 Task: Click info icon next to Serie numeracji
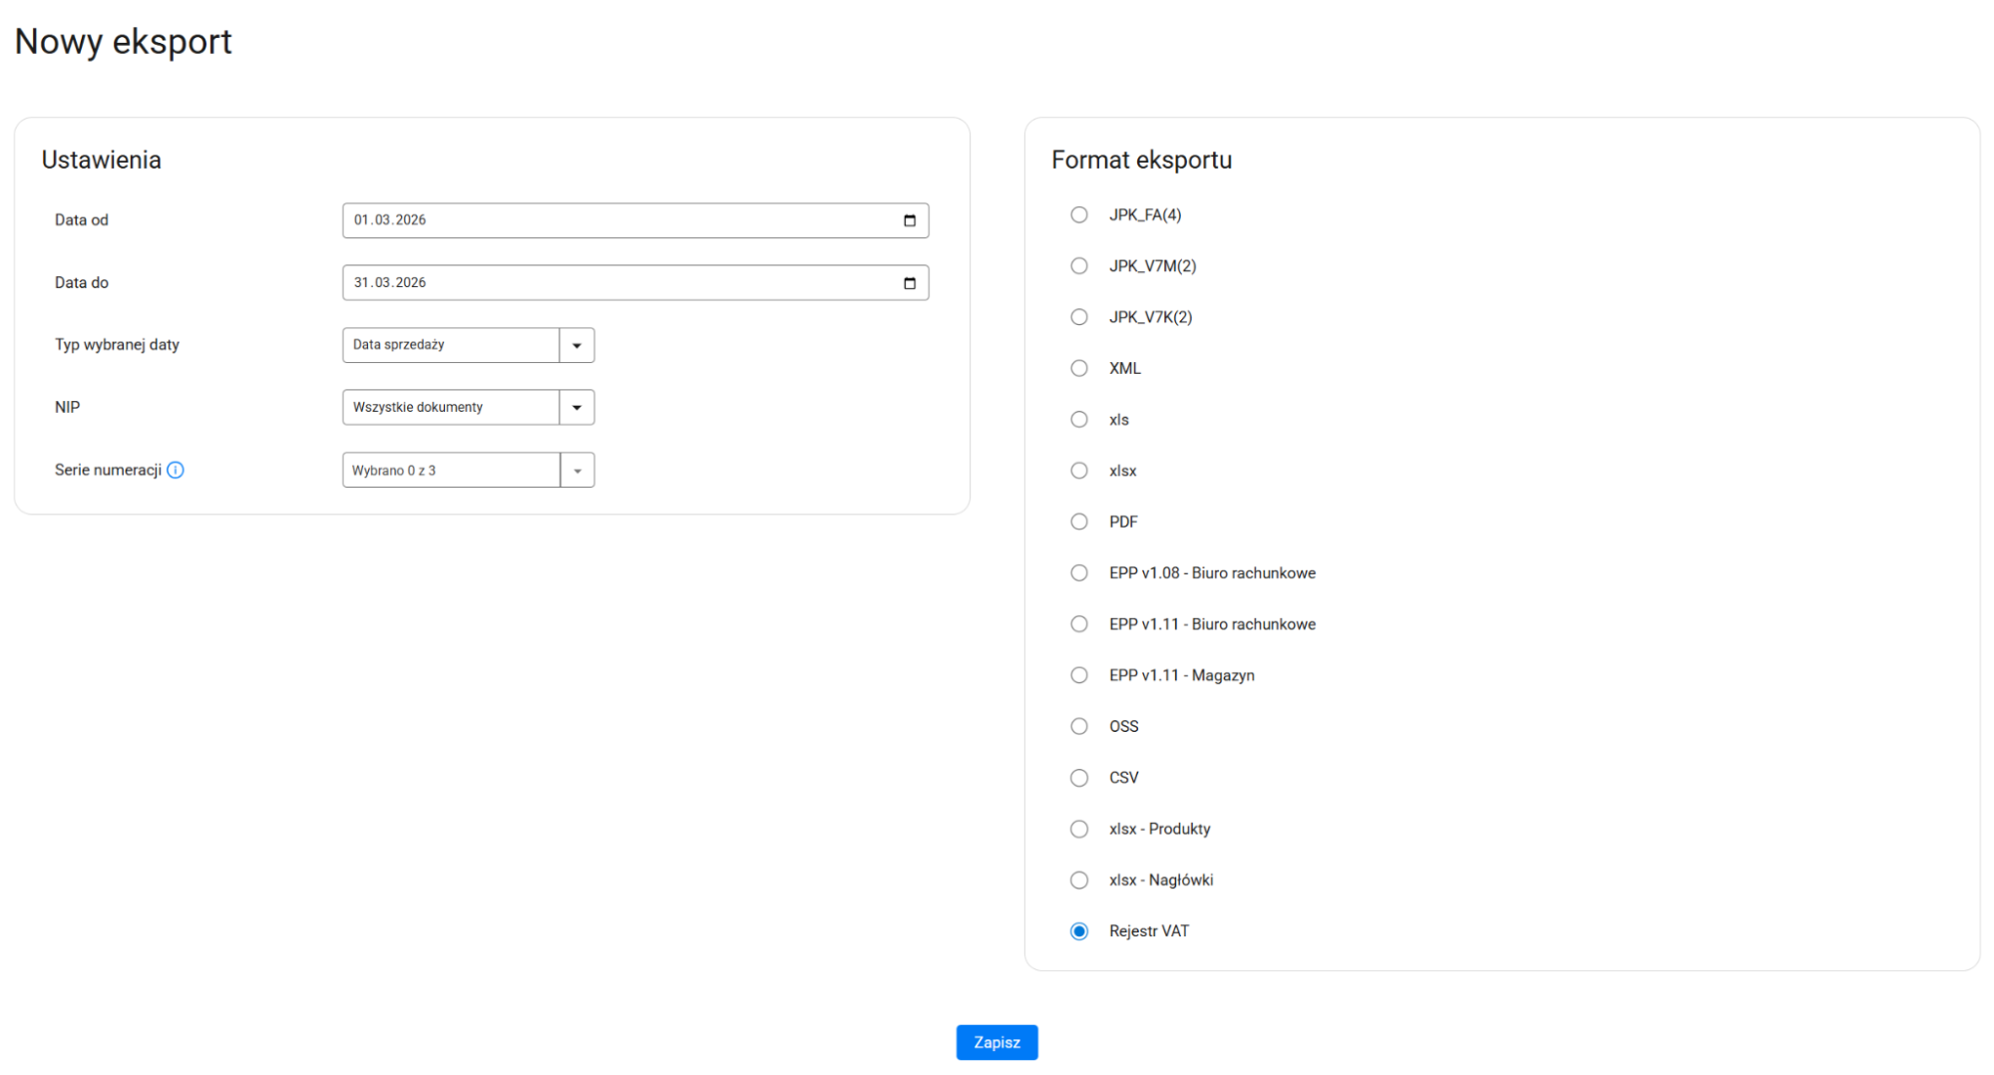point(176,470)
